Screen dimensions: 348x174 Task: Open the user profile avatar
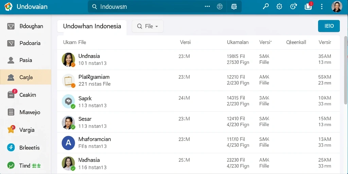[337, 7]
